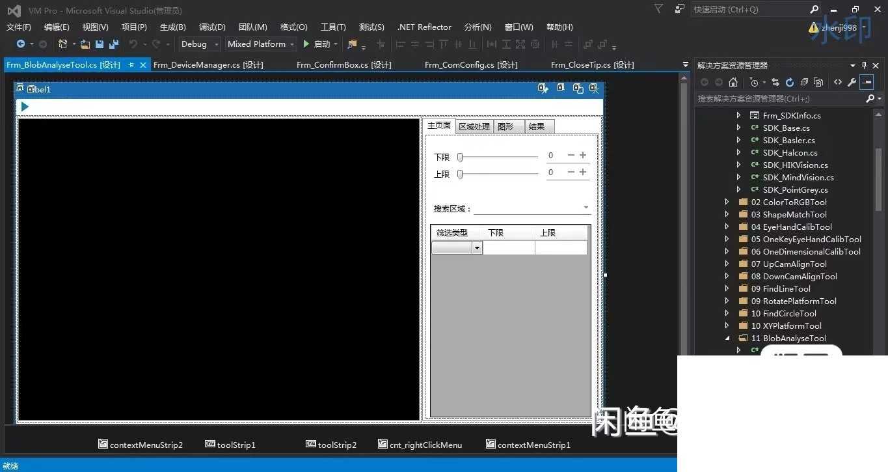Select SDK_HIKVision.cs in Solution Explorer
The width and height of the screenshot is (888, 472).
click(795, 165)
